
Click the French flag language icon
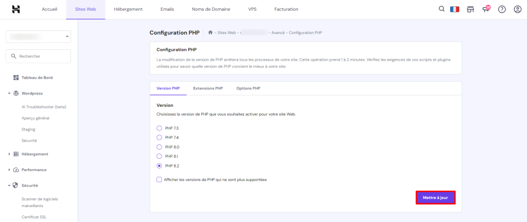[454, 9]
